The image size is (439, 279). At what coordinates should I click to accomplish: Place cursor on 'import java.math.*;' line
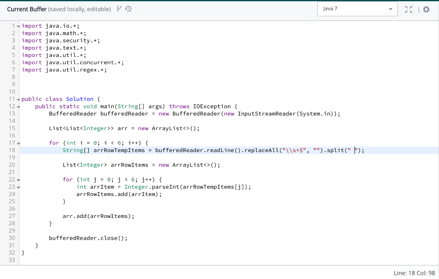pos(54,33)
